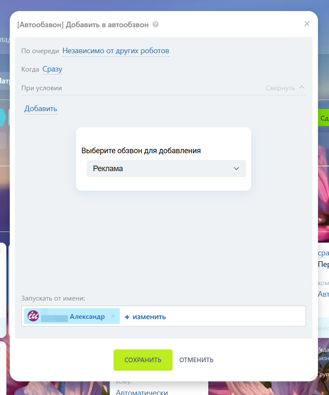Close the autodialer robot dialog
Screen dimensions: 329x395
[x=306, y=24]
